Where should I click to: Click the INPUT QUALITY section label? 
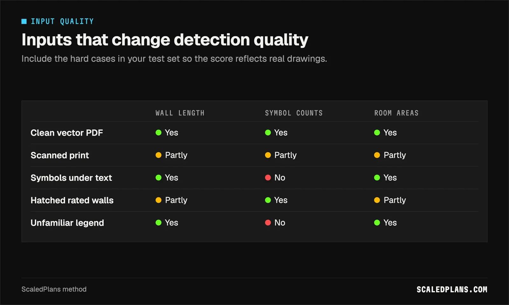(x=62, y=21)
